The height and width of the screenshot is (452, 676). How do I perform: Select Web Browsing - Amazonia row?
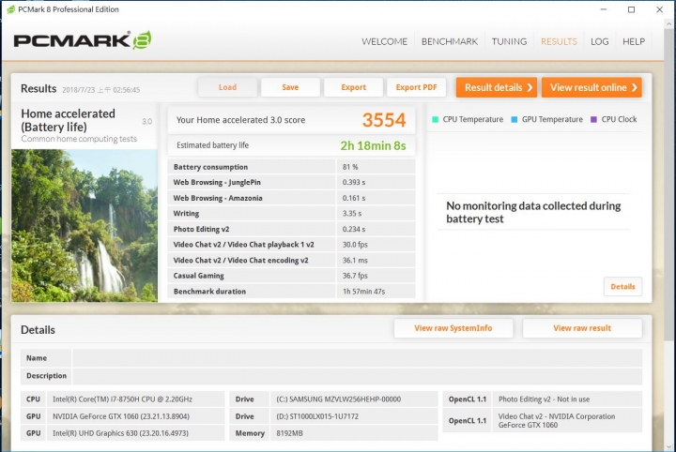click(291, 198)
